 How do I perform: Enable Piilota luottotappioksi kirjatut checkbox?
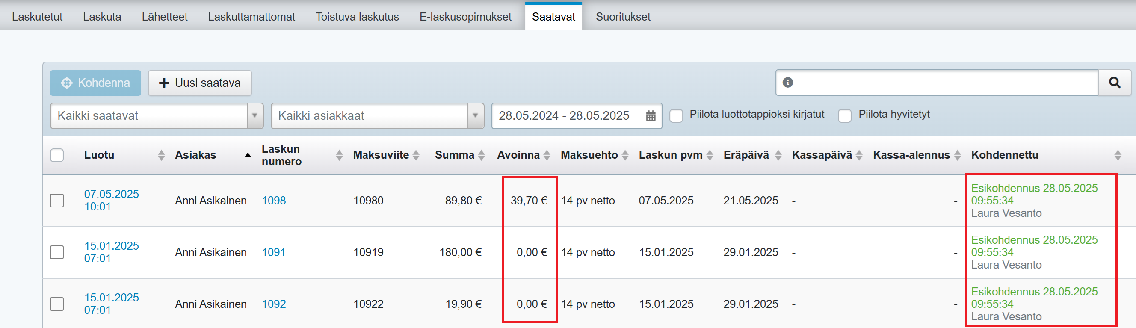(x=676, y=116)
